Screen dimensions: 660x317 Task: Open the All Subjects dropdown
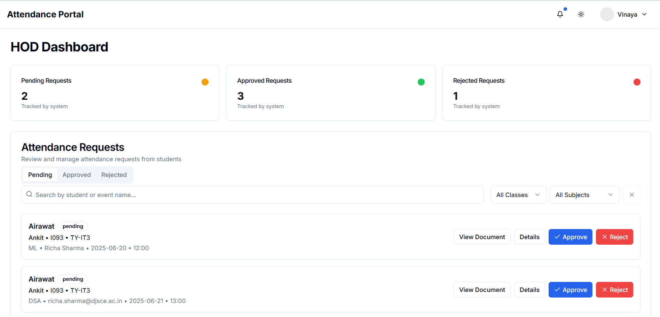point(584,195)
